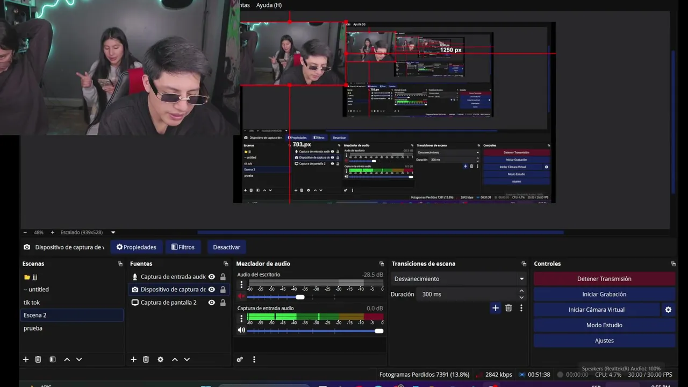Hide Dispositivo de captura source

pos(212,290)
